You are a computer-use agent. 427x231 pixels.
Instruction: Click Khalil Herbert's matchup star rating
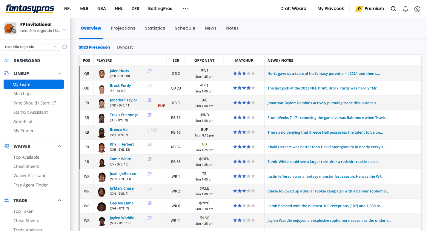click(x=244, y=147)
